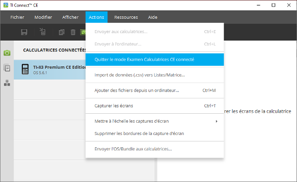297x182 pixels.
Task: Choose Envoyer à l'ordinateur menu entry
Action: click(x=154, y=44)
